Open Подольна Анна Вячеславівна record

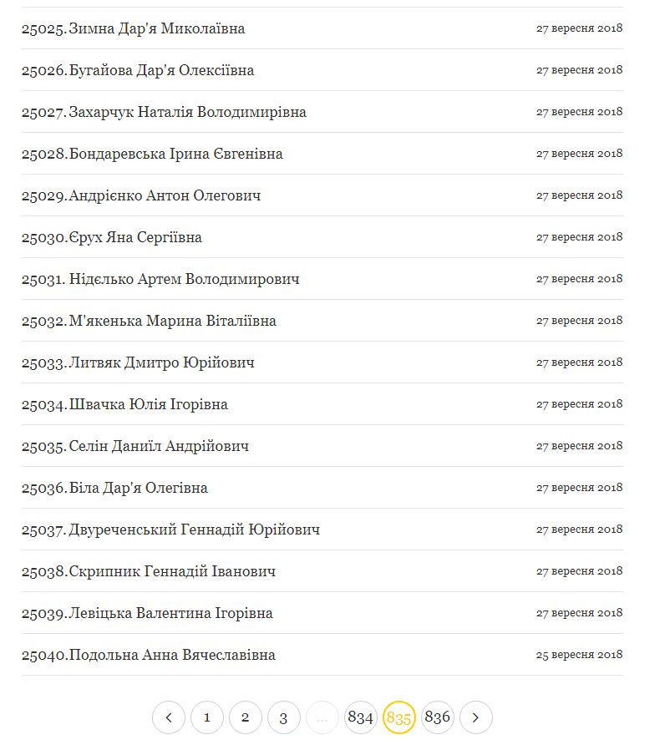point(172,655)
